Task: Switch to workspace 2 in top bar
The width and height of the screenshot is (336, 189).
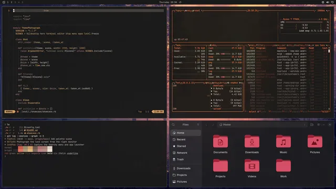Action: tap(12, 2)
